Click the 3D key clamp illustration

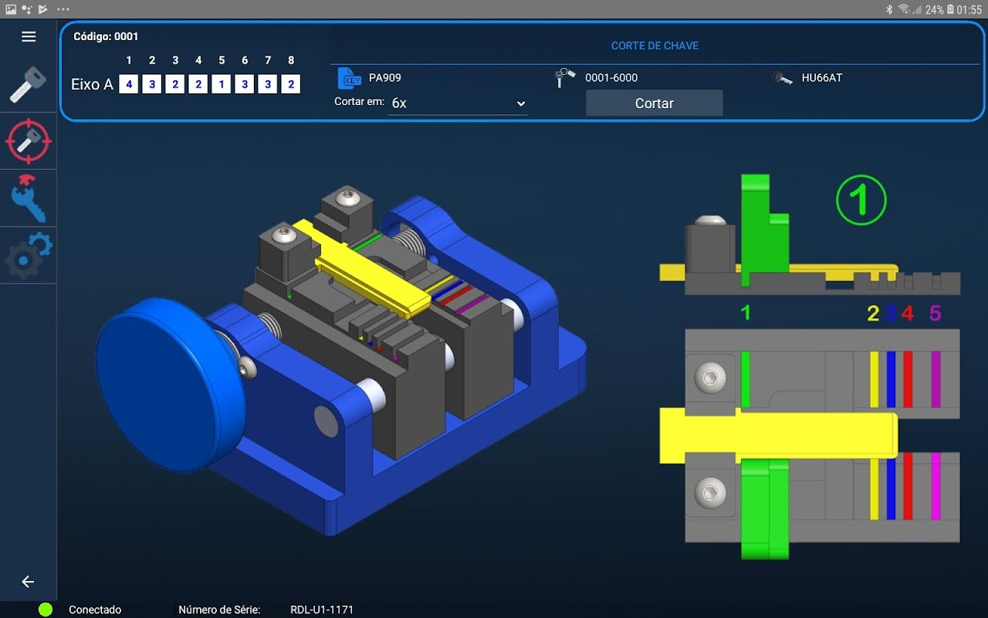pos(340,359)
